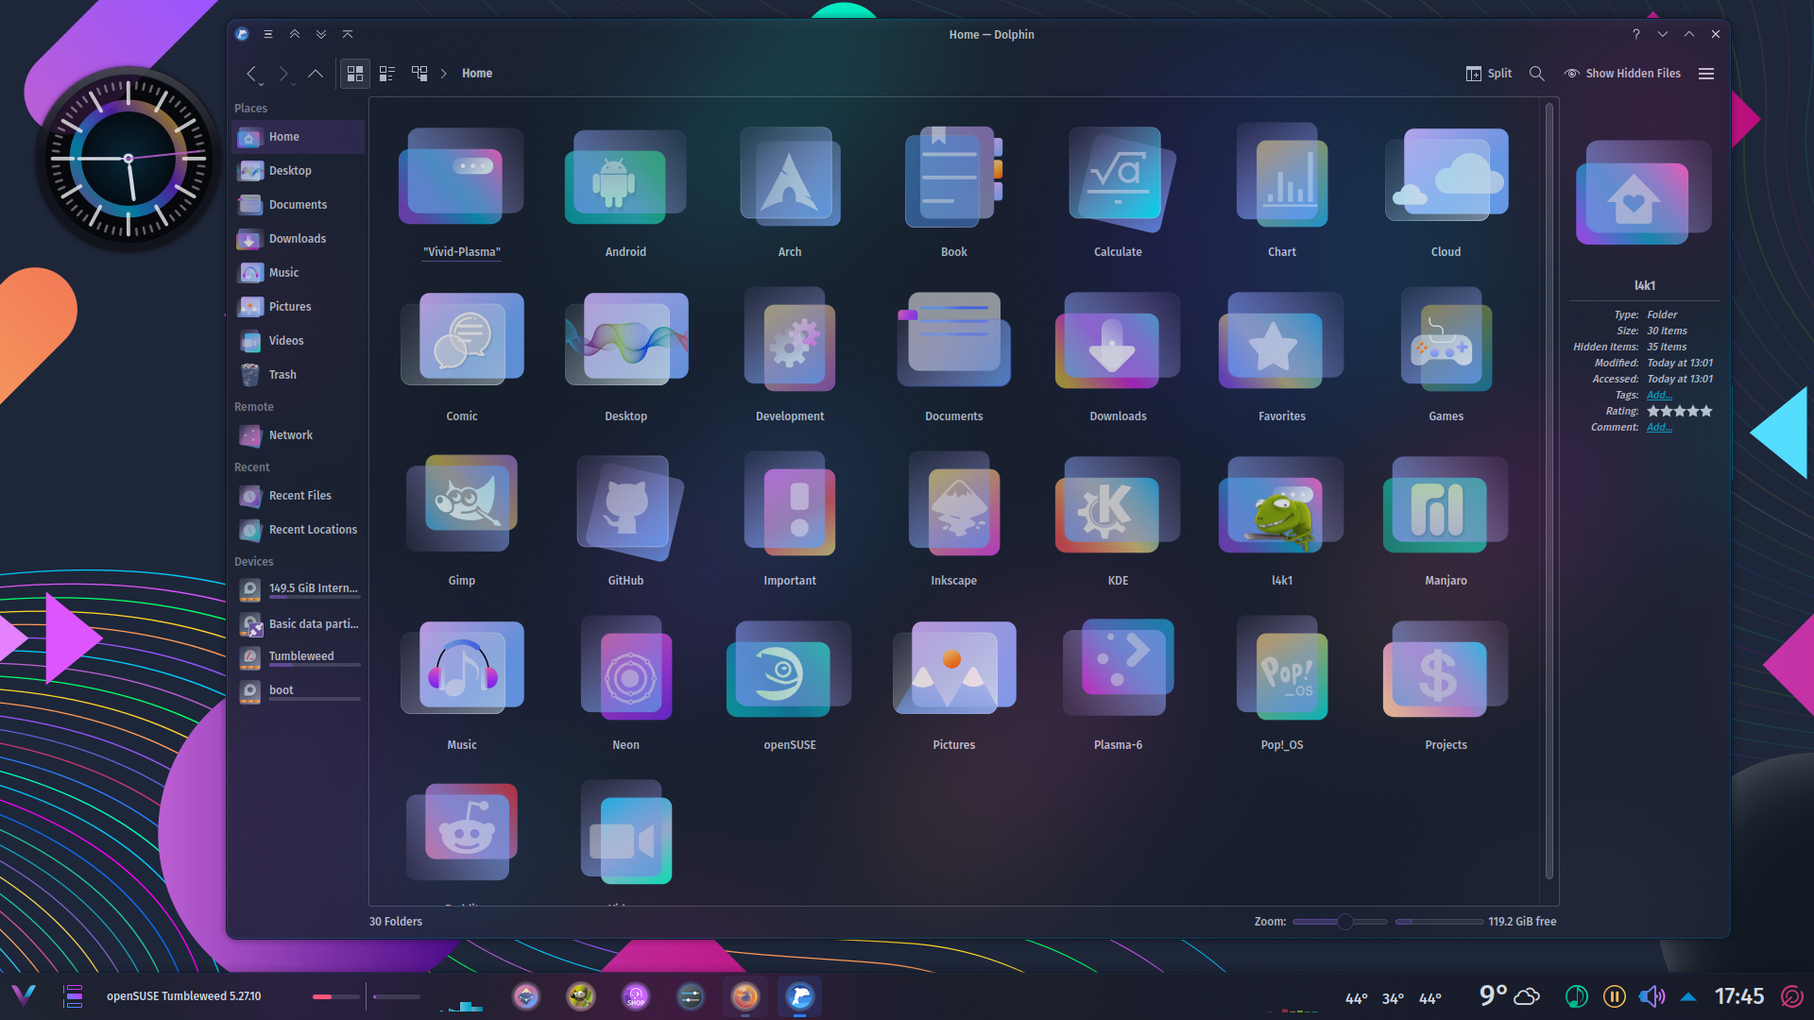Open the hamburger menu in the toolbar

tap(1706, 73)
